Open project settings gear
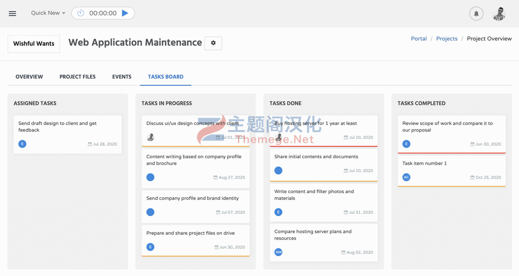The image size is (519, 276). tap(213, 43)
